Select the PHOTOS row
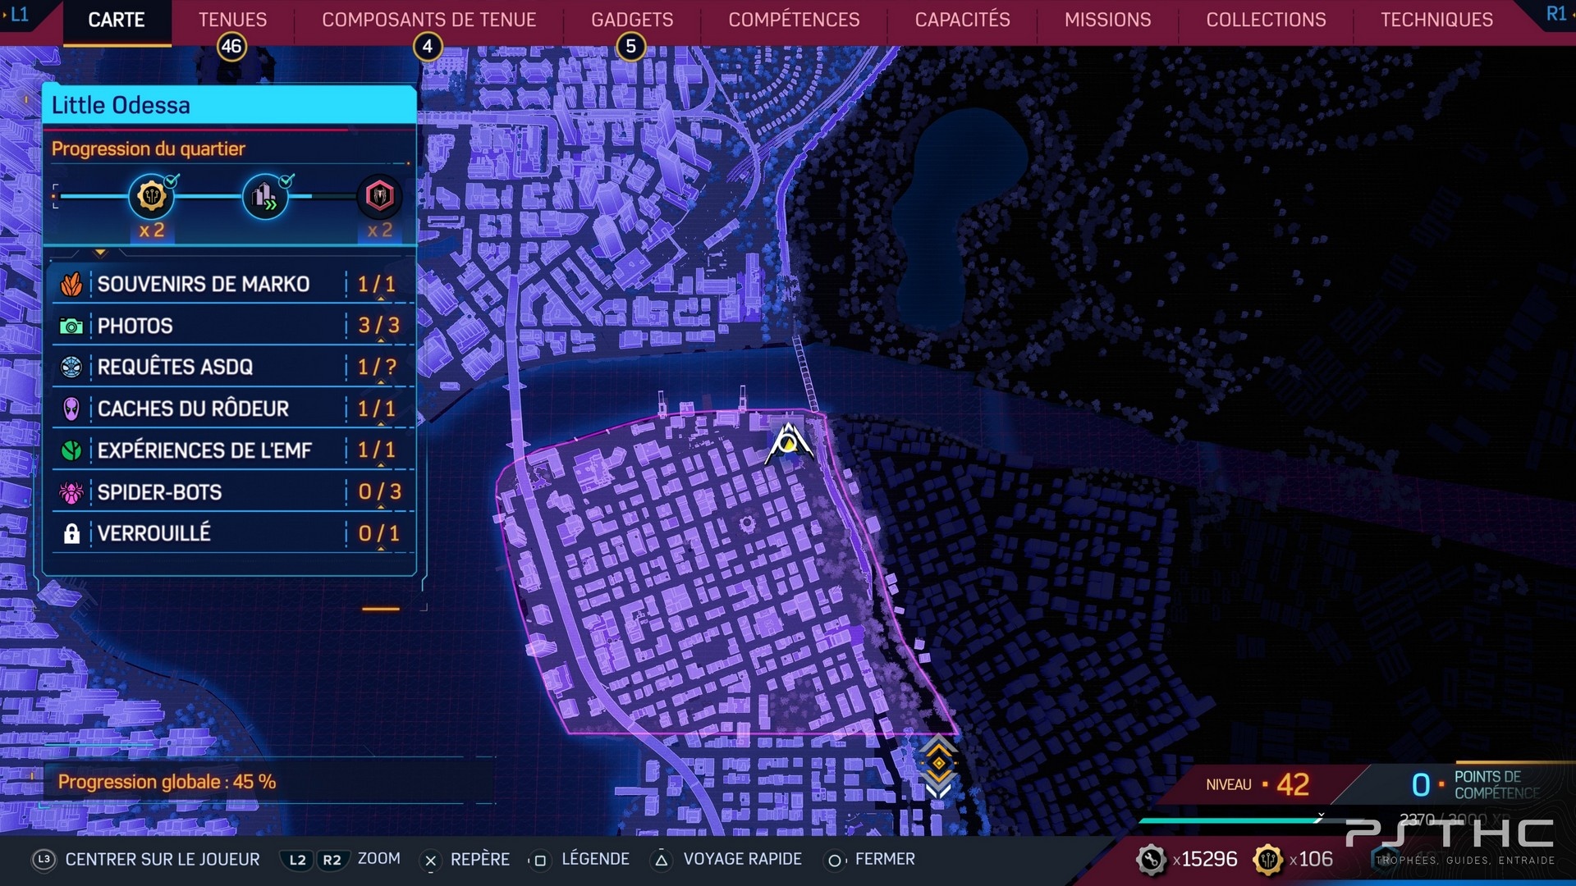The width and height of the screenshot is (1576, 886). (233, 326)
